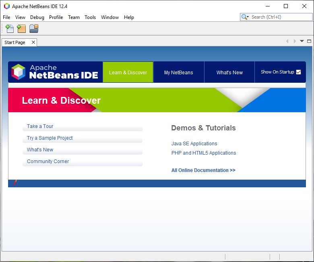This screenshot has width=314, height=262.
Task: Click the scroll tabs right arrow
Action: pyautogui.click(x=295, y=41)
